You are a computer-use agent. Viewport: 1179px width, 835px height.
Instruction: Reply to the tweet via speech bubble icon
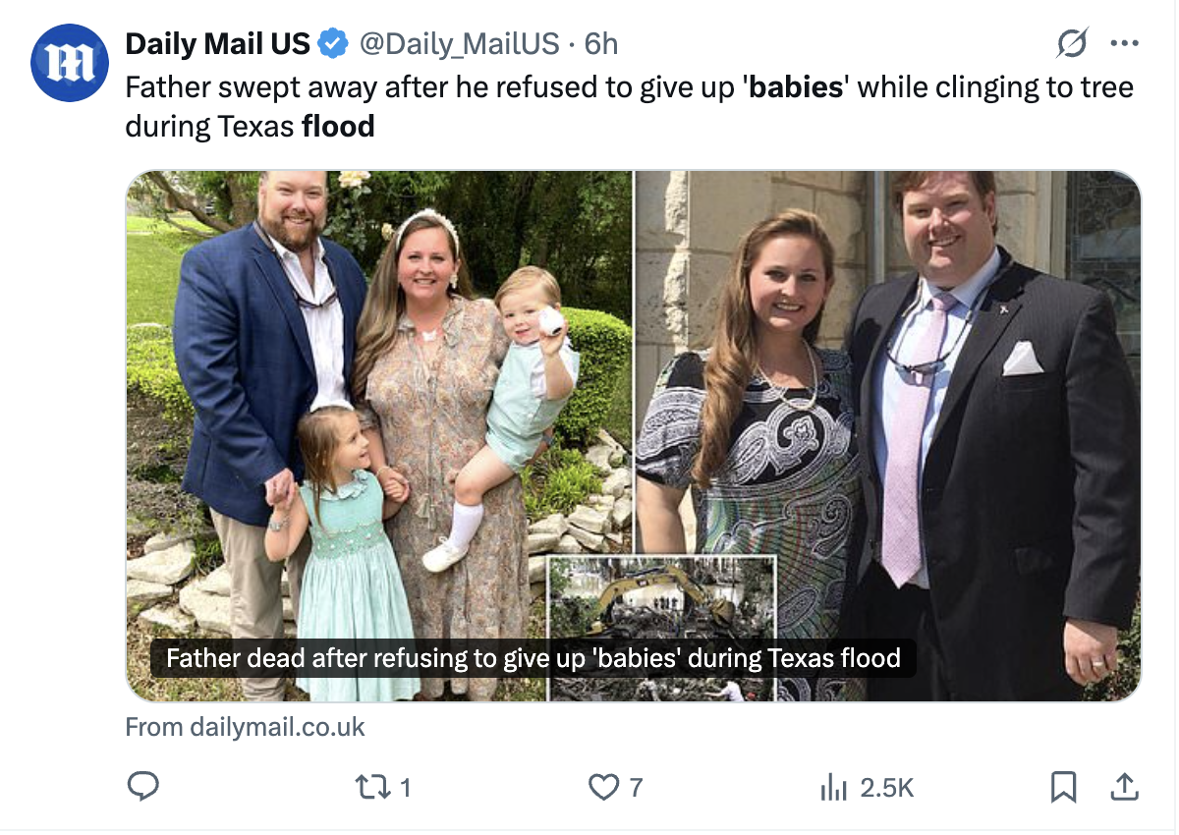pos(144,786)
